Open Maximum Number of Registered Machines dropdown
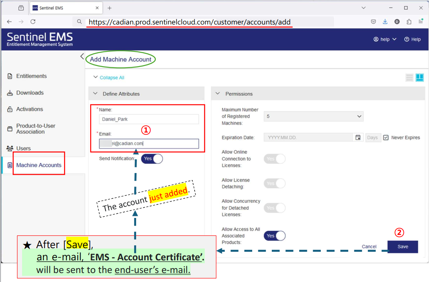430x282 pixels. point(314,116)
